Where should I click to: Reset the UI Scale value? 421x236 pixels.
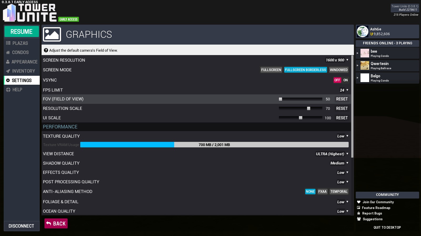click(x=342, y=118)
